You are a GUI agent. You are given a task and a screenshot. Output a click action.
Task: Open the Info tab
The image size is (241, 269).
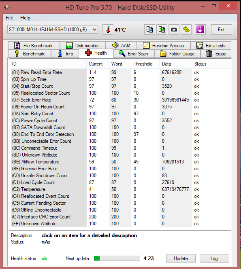click(65, 54)
